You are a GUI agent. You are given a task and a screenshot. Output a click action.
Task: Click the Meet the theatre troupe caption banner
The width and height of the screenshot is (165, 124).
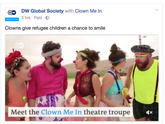(70, 112)
